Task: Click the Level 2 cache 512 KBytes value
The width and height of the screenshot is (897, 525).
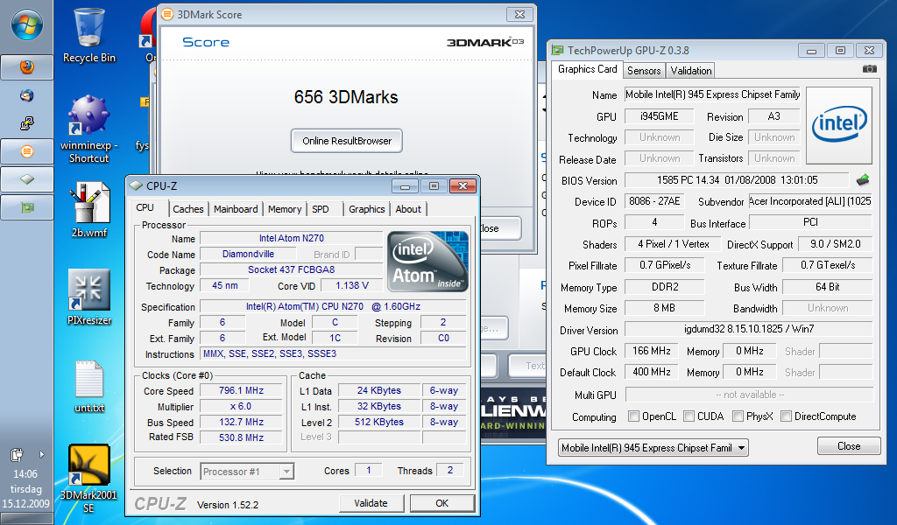Action: [379, 422]
